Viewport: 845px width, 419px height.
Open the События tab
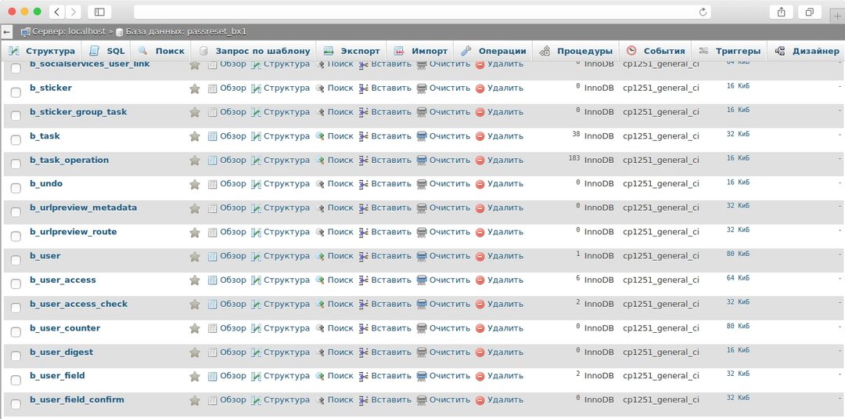[656, 51]
